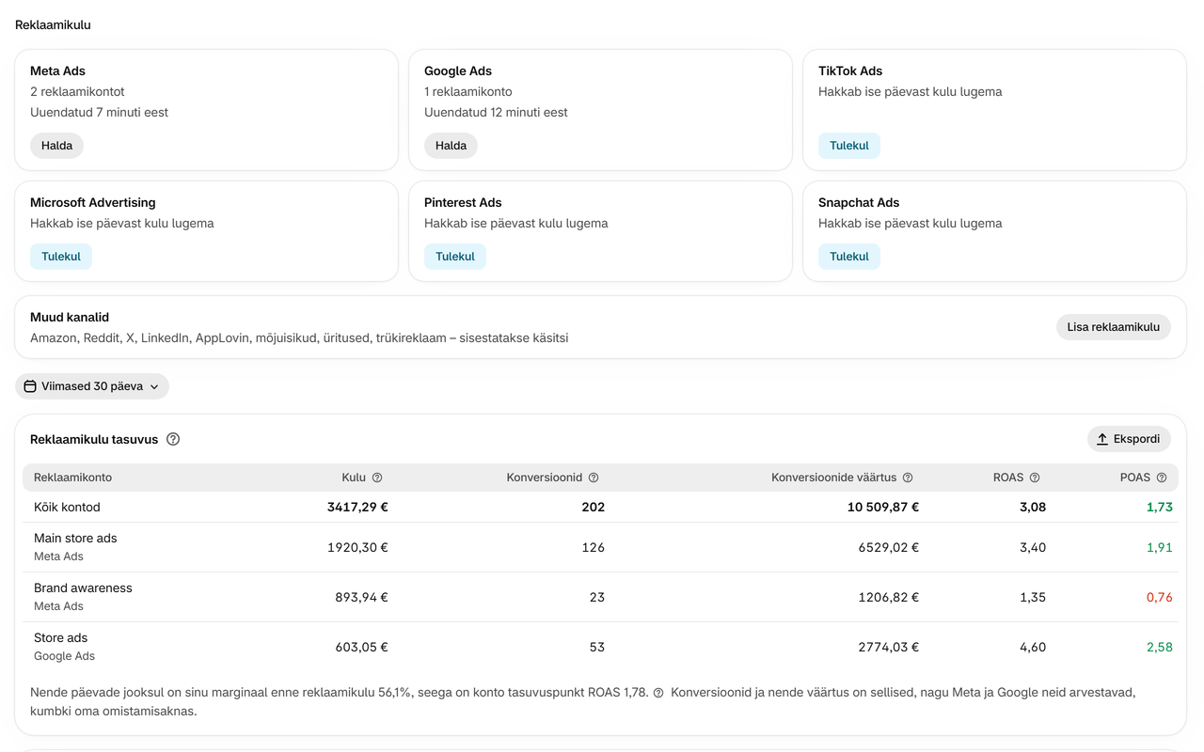Open the Viimased 30 päeva dropdown
The height and width of the screenshot is (752, 1204).
point(92,386)
